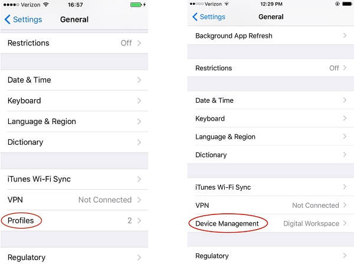Open iTunes Wi-Fi Sync on right phone
Screen dimensions: 354x264
click(x=271, y=187)
